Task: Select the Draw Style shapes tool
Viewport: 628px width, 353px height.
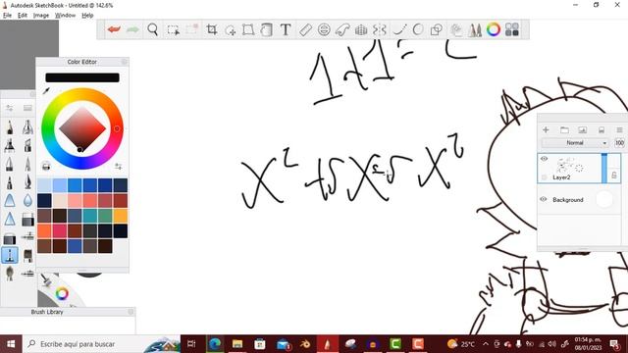Action: click(x=436, y=29)
